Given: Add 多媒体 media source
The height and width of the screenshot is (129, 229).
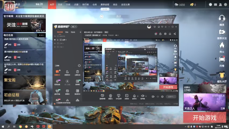Looking at the screenshot, I should [127, 97].
